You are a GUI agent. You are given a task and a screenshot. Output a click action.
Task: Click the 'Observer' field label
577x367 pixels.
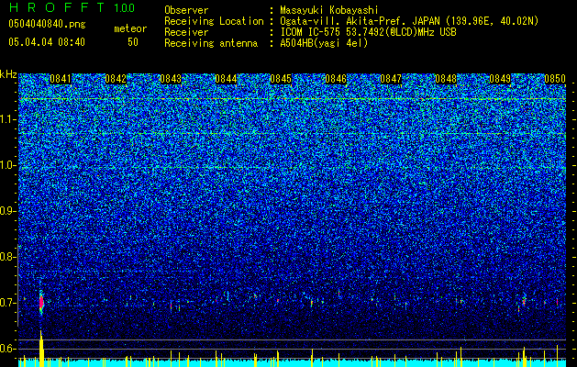coord(186,10)
